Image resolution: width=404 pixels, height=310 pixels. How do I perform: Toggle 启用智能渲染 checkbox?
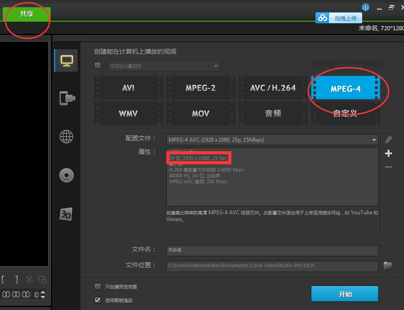(98, 300)
